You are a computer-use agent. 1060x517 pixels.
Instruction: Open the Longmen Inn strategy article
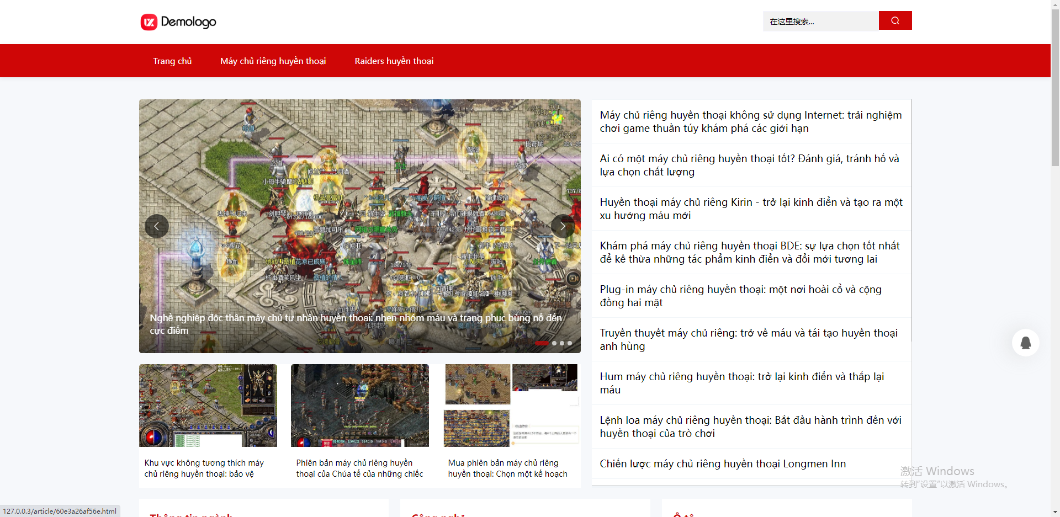(x=722, y=464)
